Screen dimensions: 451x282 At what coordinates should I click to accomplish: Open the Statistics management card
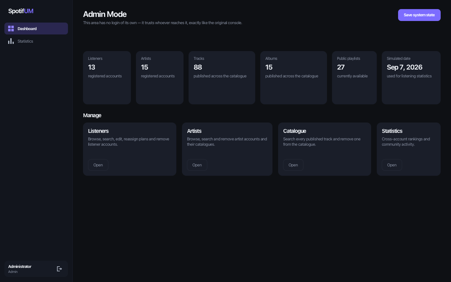(x=392, y=165)
